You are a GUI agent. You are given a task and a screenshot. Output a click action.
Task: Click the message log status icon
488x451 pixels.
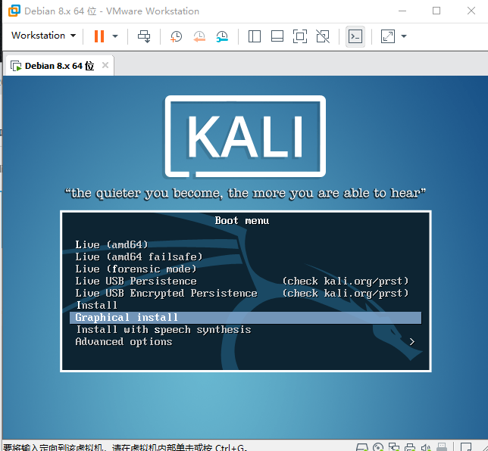[x=466, y=447]
